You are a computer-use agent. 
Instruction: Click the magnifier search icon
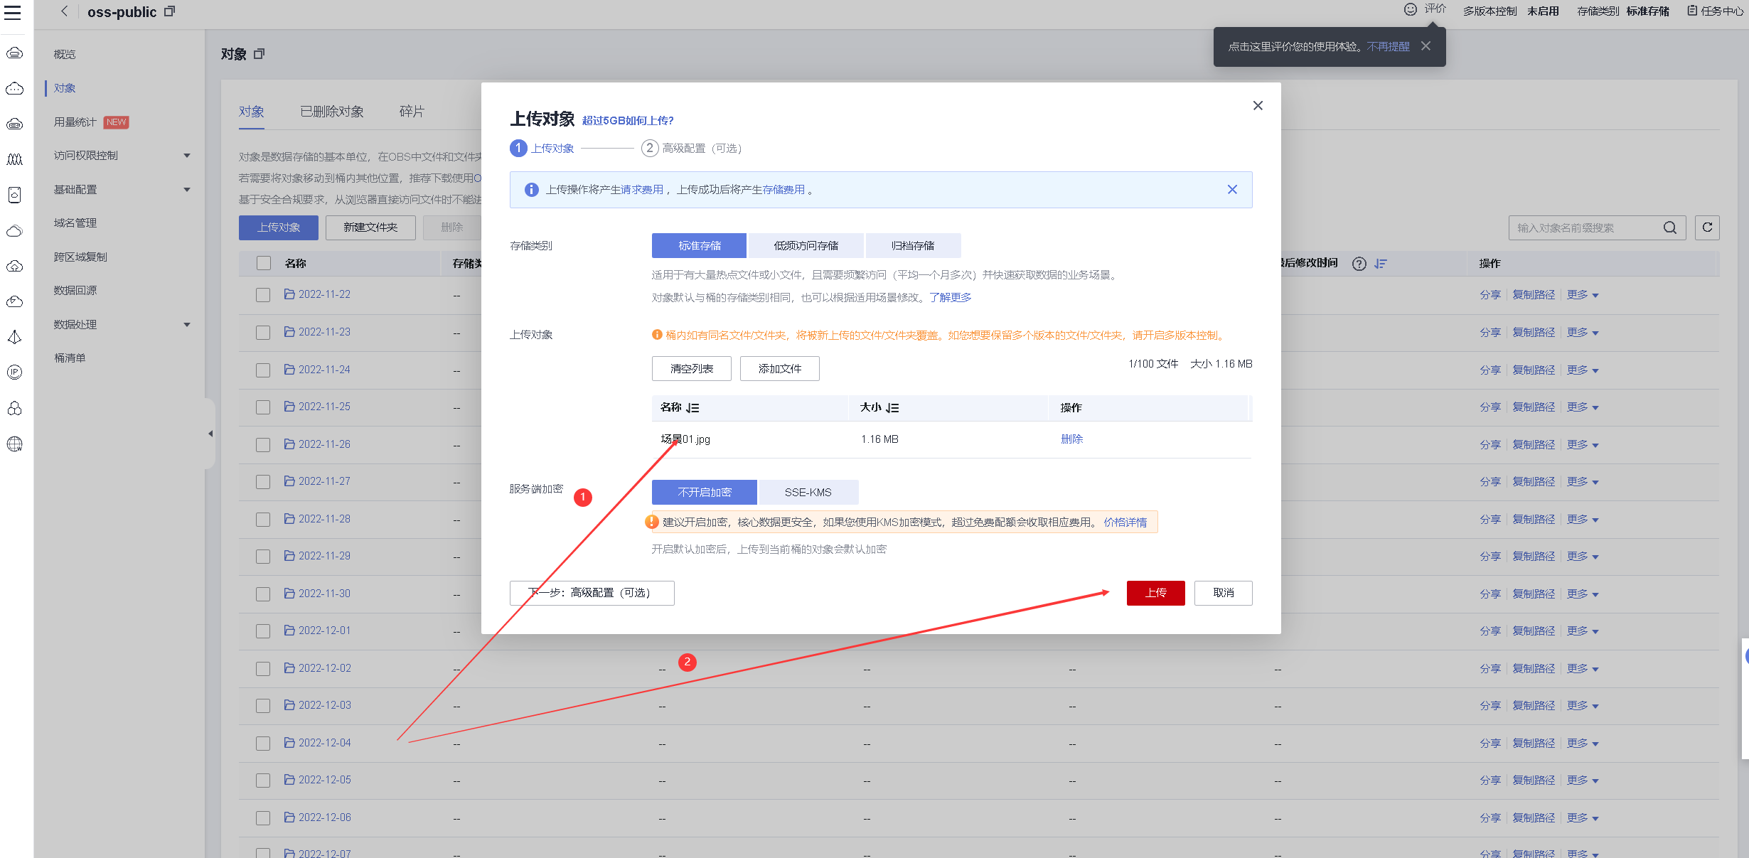1670,227
